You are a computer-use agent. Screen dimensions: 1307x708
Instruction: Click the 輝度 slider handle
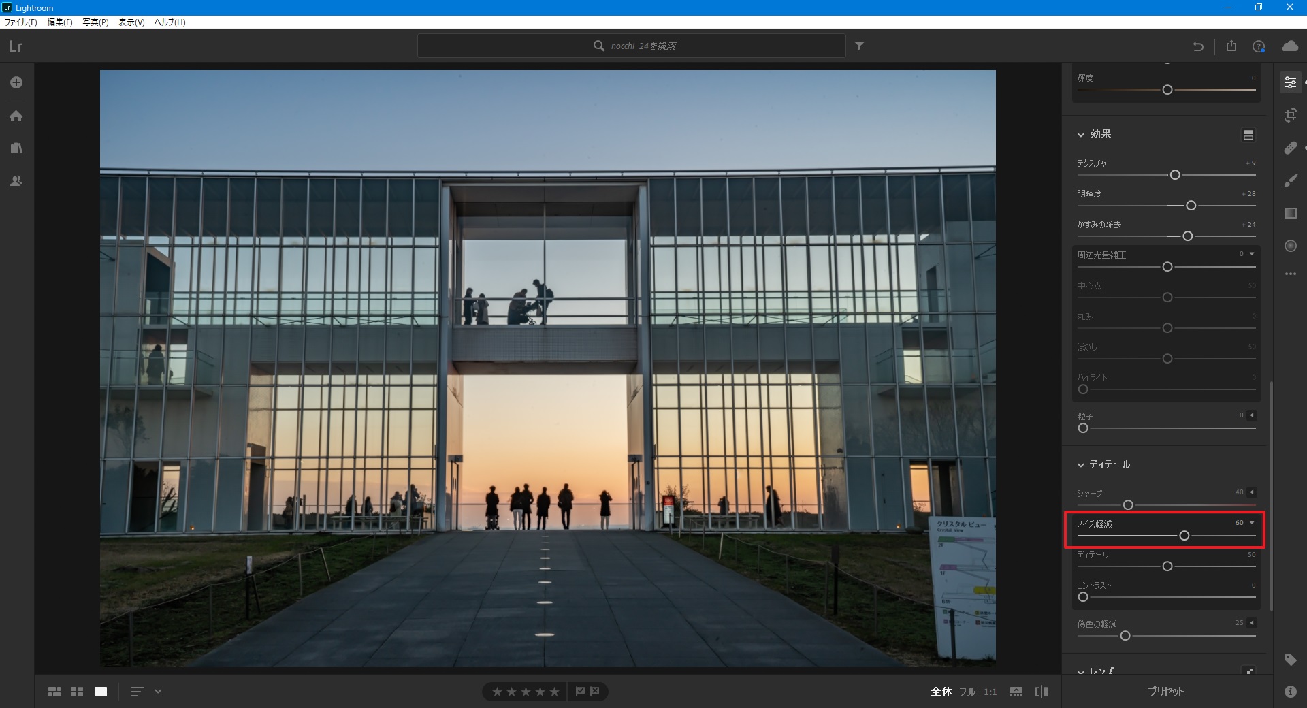pyautogui.click(x=1167, y=90)
